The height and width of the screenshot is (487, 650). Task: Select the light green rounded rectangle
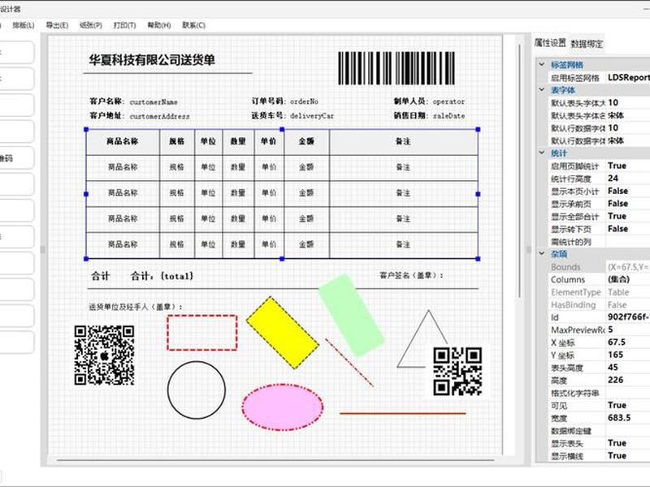[x=351, y=315]
